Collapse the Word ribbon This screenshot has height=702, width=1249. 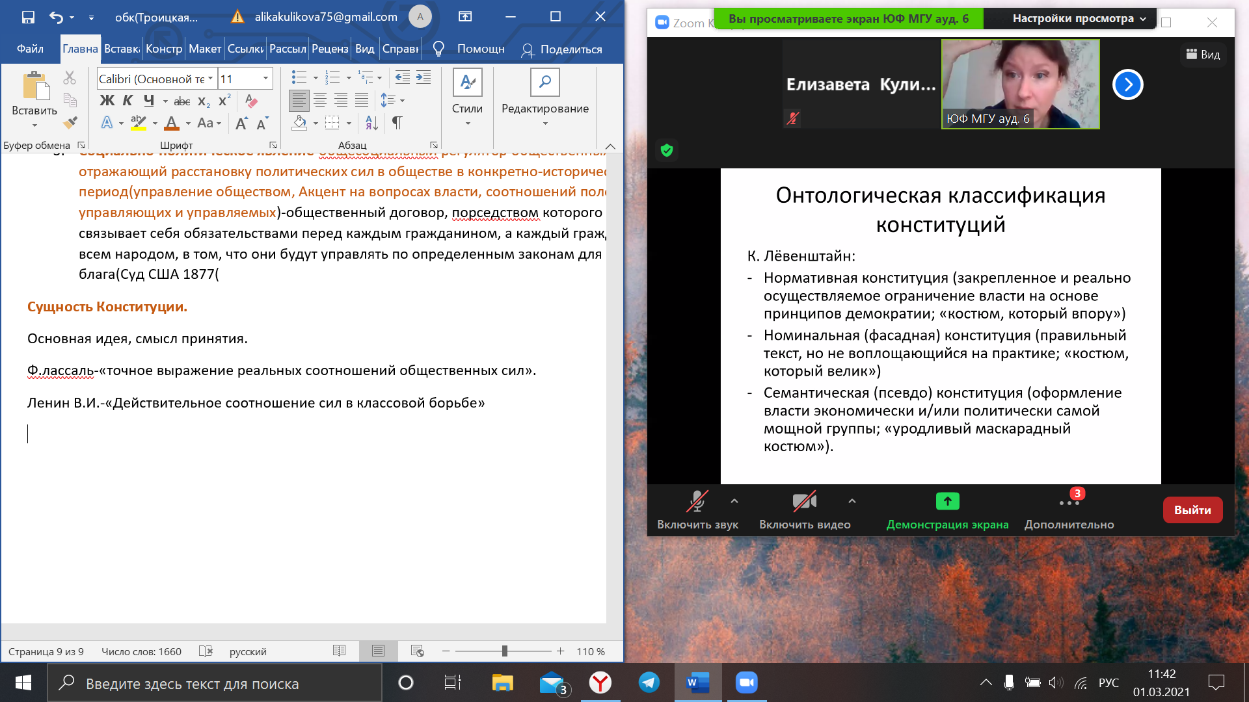(610, 146)
